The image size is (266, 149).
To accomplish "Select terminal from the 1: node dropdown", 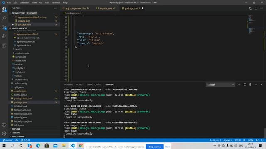I will pos(220,84).
